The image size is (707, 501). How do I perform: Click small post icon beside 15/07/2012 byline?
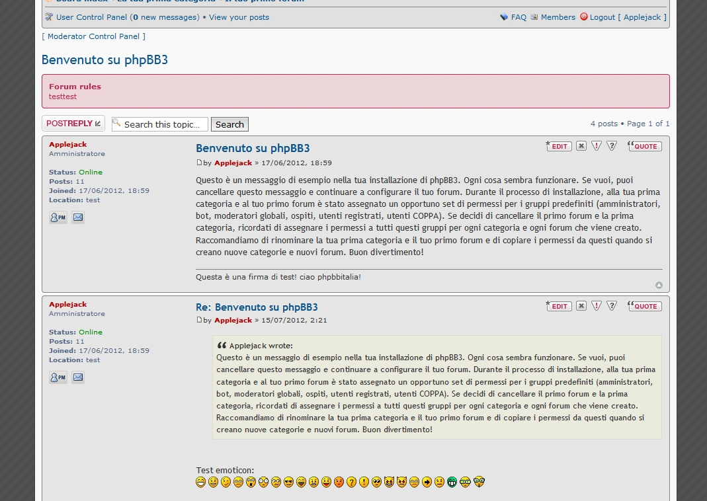199,319
